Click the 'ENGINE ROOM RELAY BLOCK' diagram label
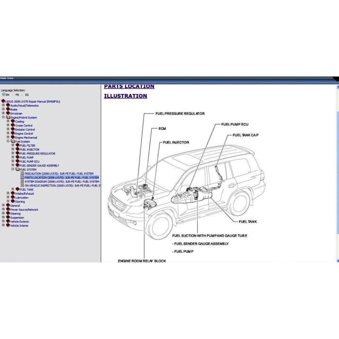The image size is (339, 339). pos(142,261)
